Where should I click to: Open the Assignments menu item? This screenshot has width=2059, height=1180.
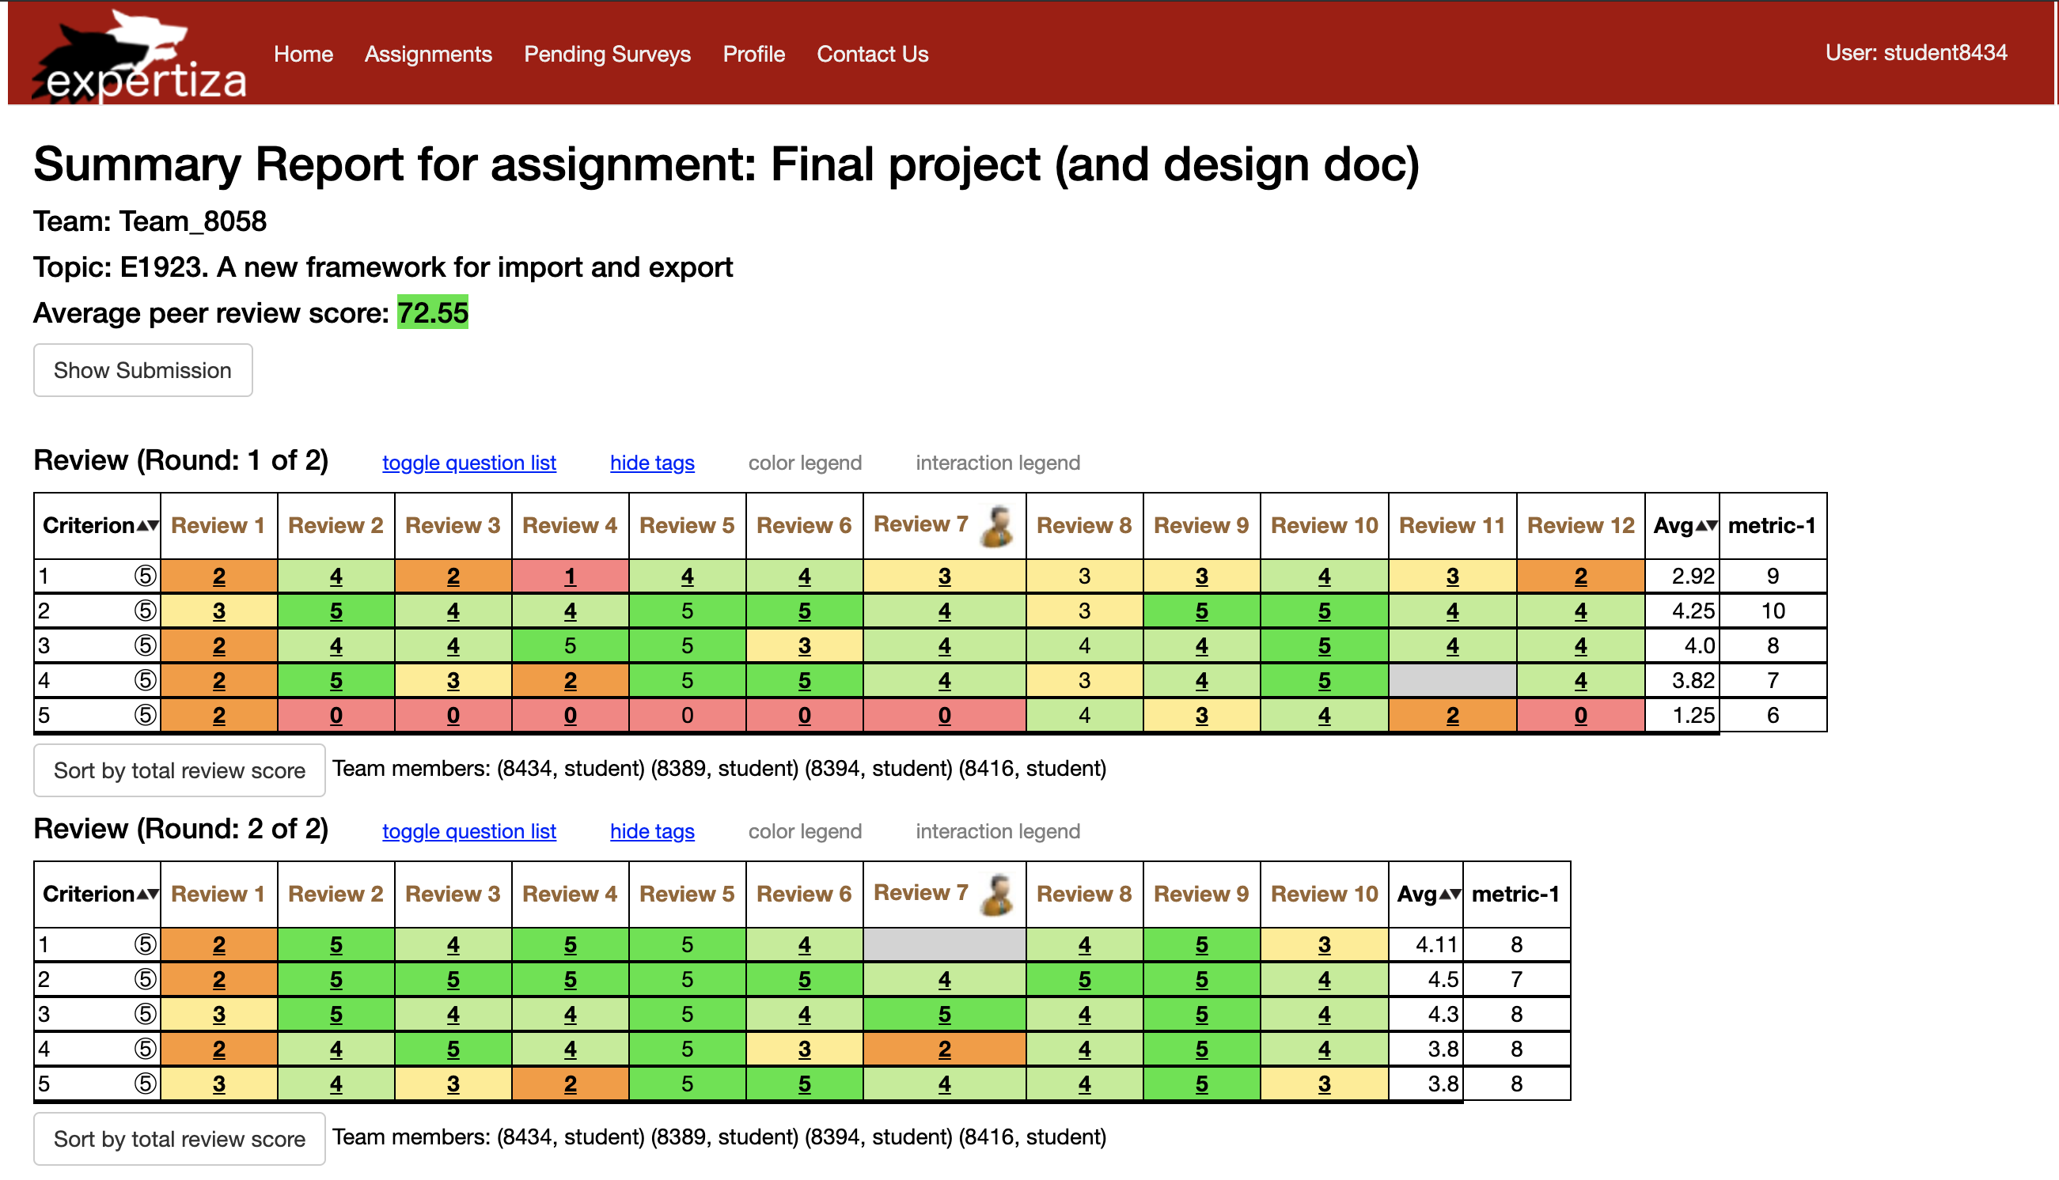[x=428, y=55]
